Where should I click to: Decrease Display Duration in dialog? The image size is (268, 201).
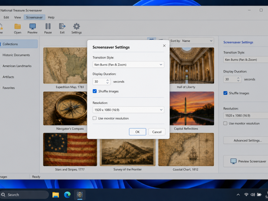[x=107, y=83]
